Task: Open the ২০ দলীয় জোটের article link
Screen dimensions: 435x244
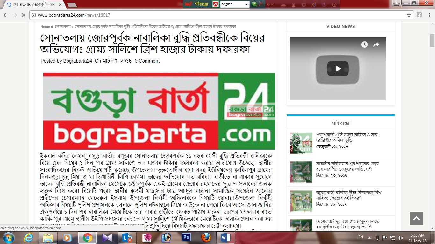Action: pos(348,224)
